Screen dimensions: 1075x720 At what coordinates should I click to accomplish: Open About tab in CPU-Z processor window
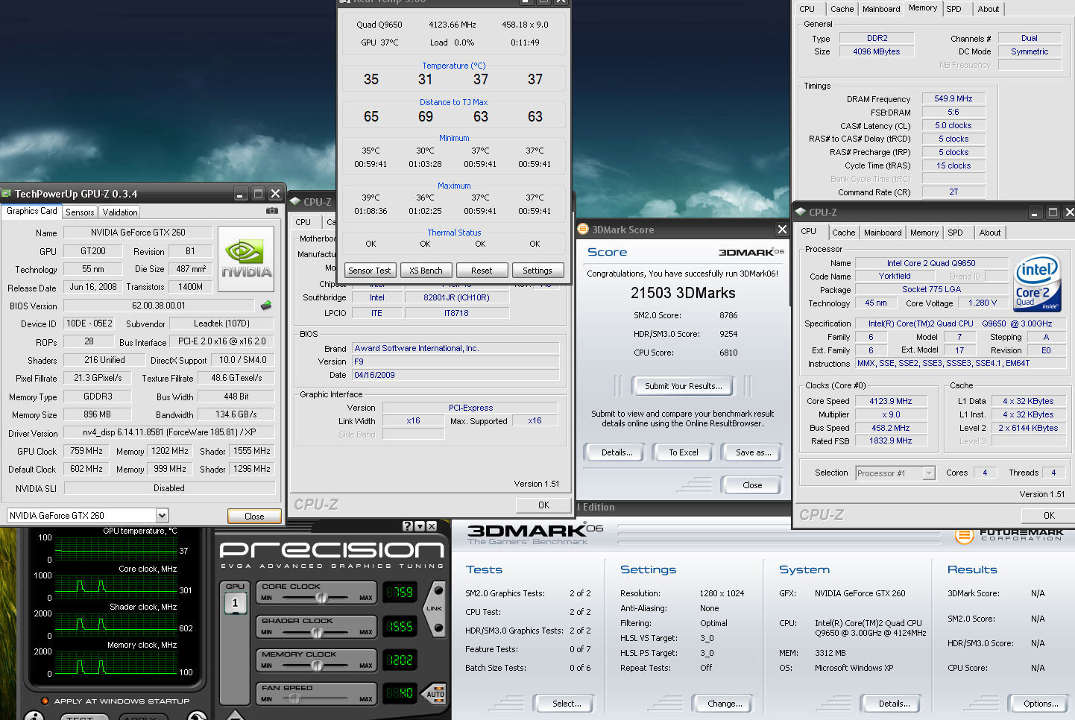[990, 233]
